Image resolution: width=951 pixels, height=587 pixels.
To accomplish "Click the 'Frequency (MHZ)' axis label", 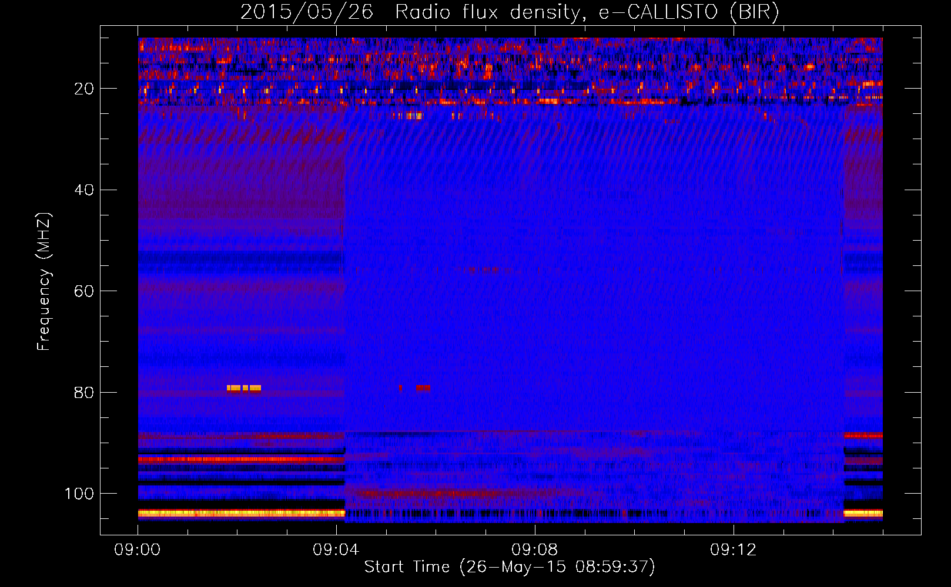I will pos(44,281).
